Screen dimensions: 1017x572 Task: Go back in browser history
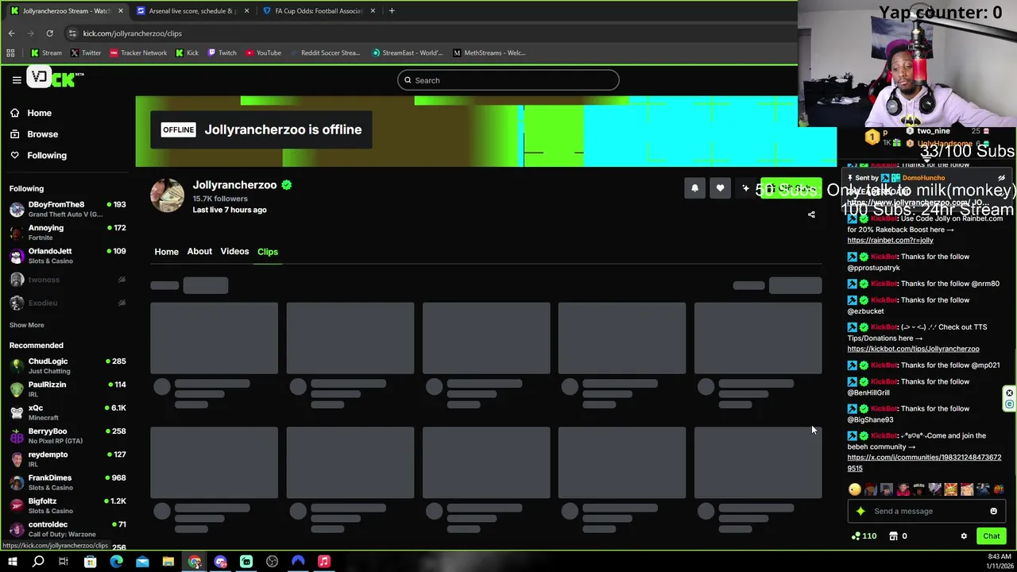pyautogui.click(x=11, y=33)
